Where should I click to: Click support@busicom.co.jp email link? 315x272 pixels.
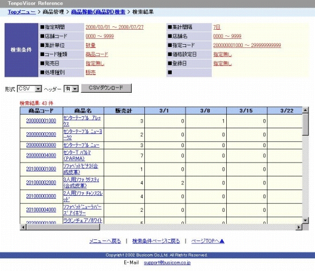click(167, 263)
